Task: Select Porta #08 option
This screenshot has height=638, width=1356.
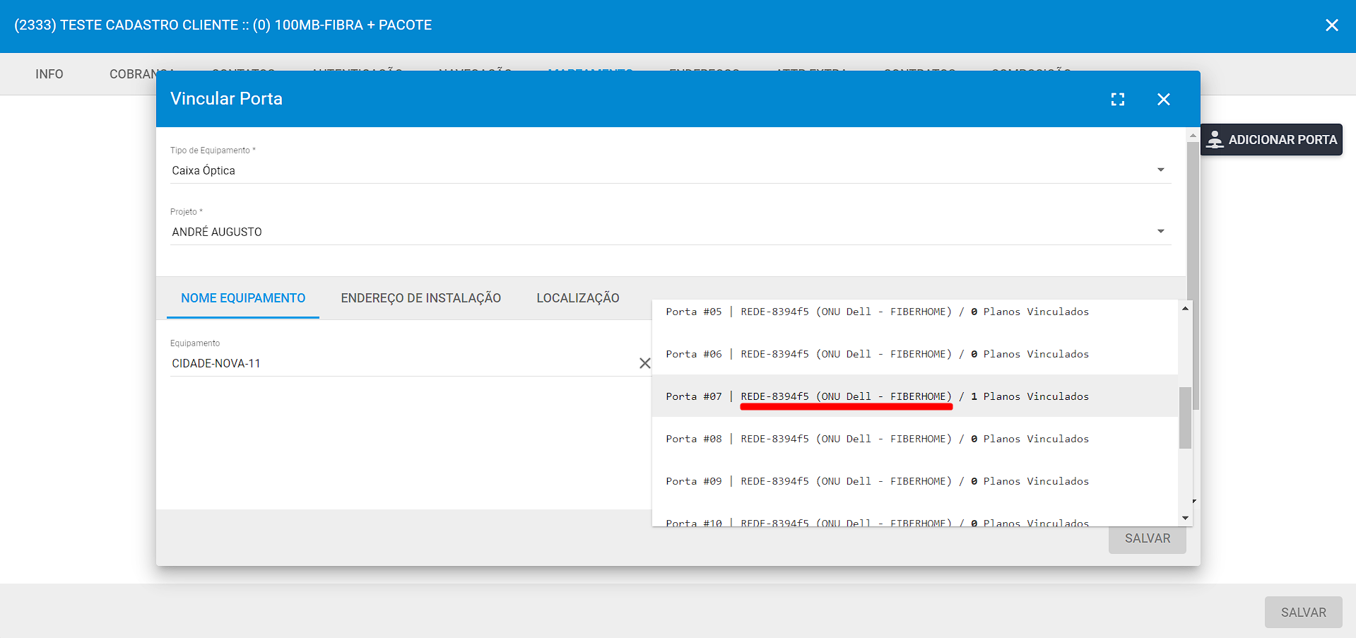Action: (x=914, y=439)
